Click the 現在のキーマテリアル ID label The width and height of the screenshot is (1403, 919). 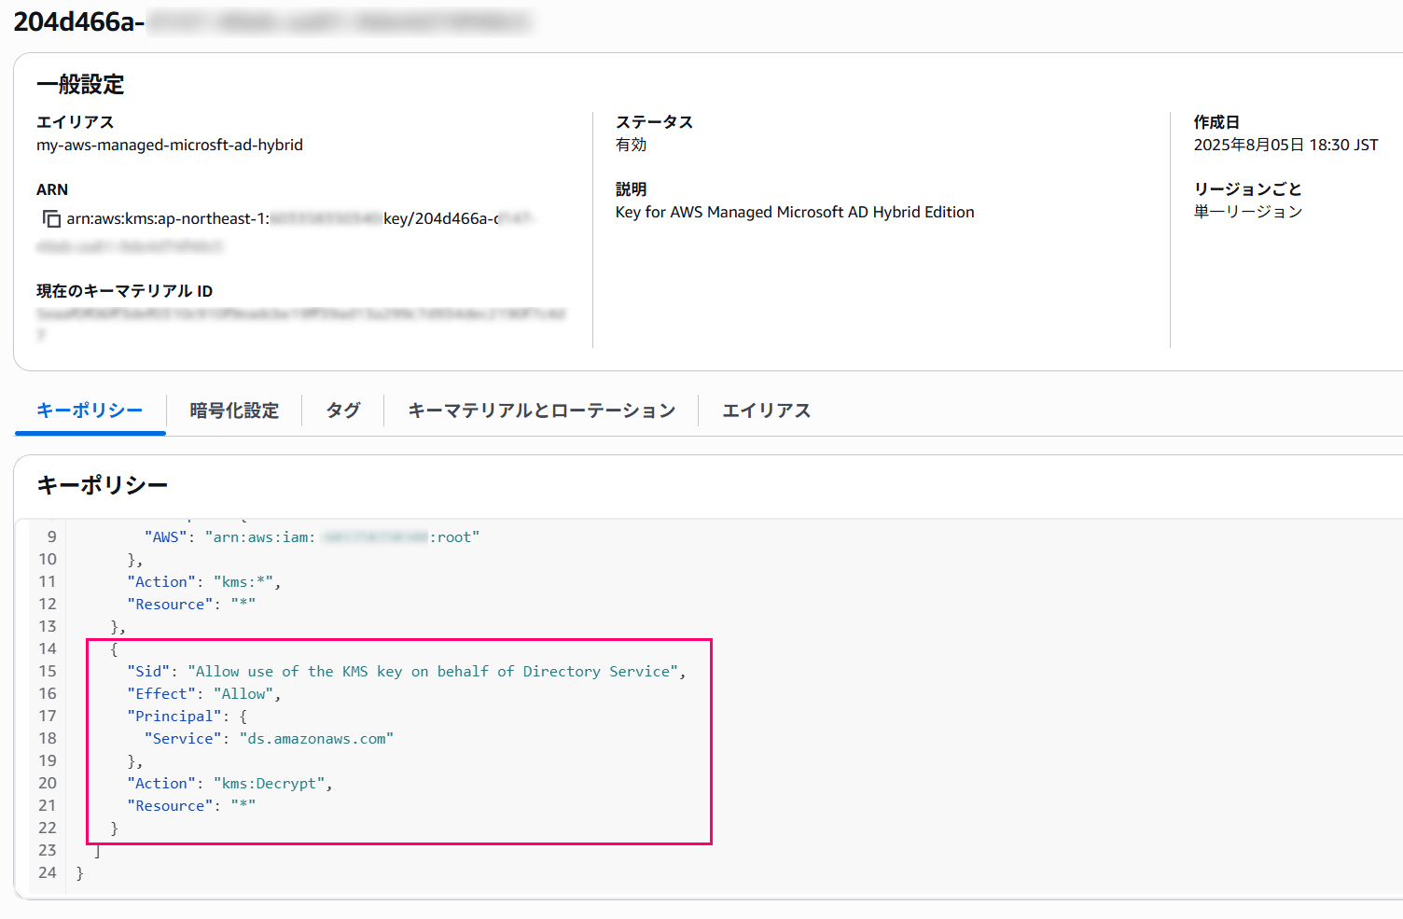point(125,291)
